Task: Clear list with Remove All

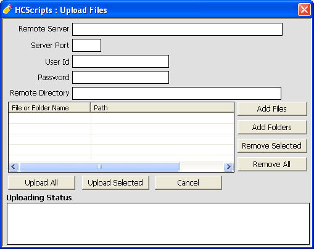Action: click(272, 164)
